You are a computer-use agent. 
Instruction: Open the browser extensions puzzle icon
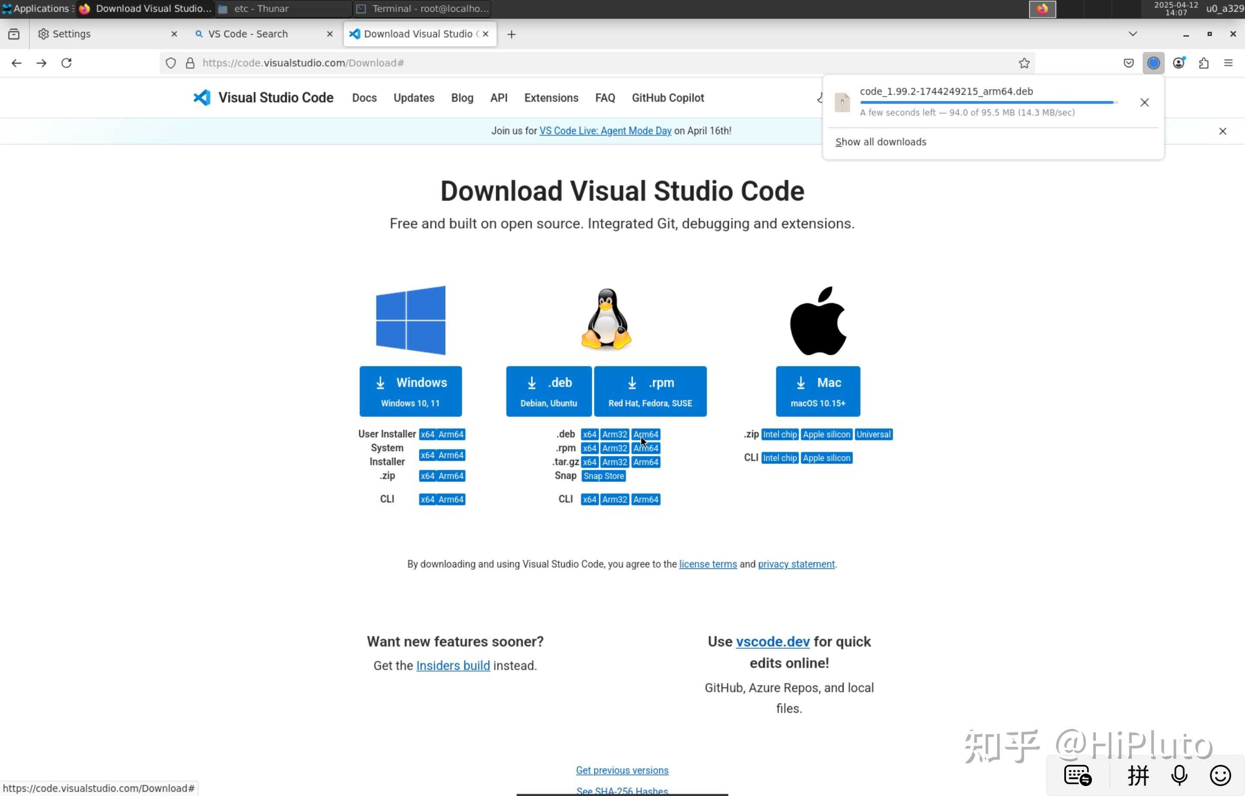(x=1203, y=63)
